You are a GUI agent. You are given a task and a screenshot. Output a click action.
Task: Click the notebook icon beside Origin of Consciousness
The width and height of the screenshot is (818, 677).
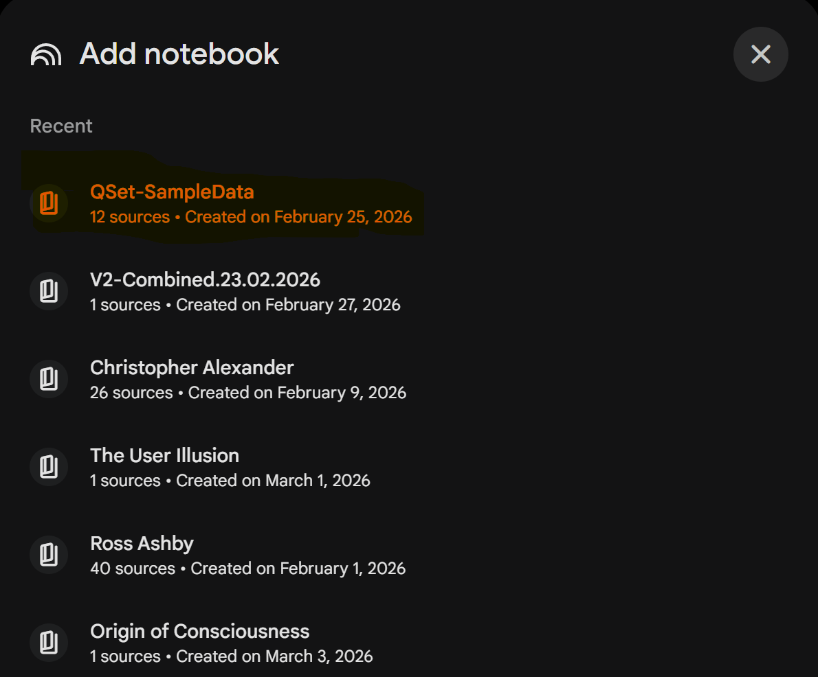click(48, 643)
